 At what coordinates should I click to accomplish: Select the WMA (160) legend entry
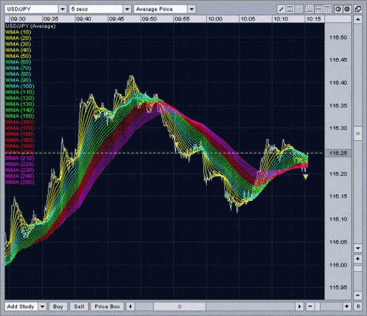coord(19,122)
